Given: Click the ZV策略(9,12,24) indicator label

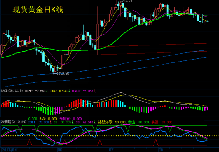Looking at the screenshot, I should [14, 122].
